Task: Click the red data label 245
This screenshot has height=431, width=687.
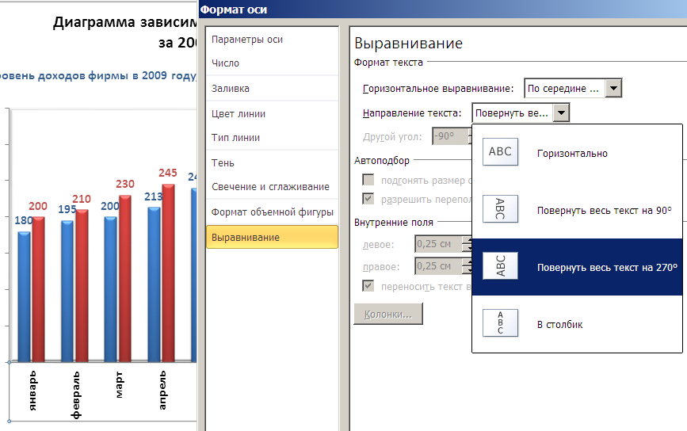Action: pos(168,173)
